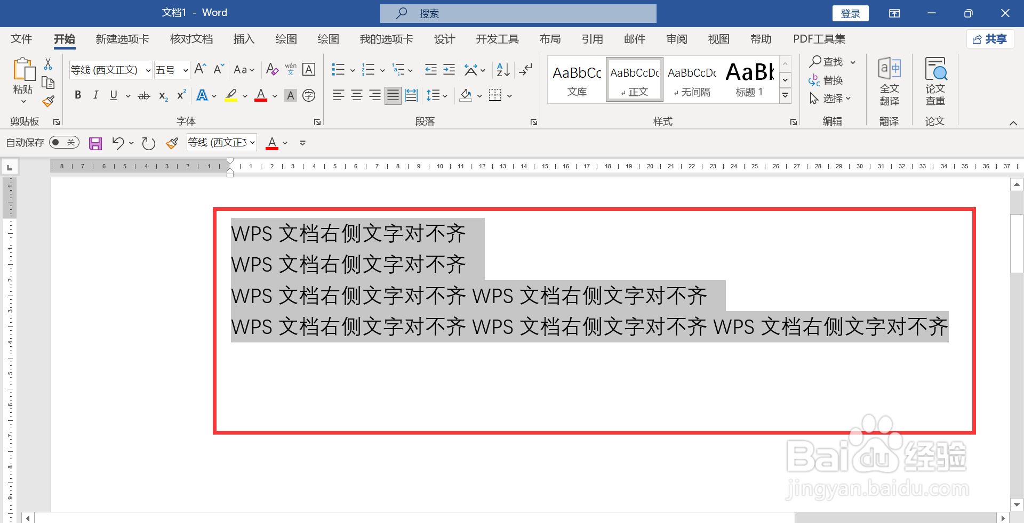
Task: Select the 标题 1 style
Action: 749,79
